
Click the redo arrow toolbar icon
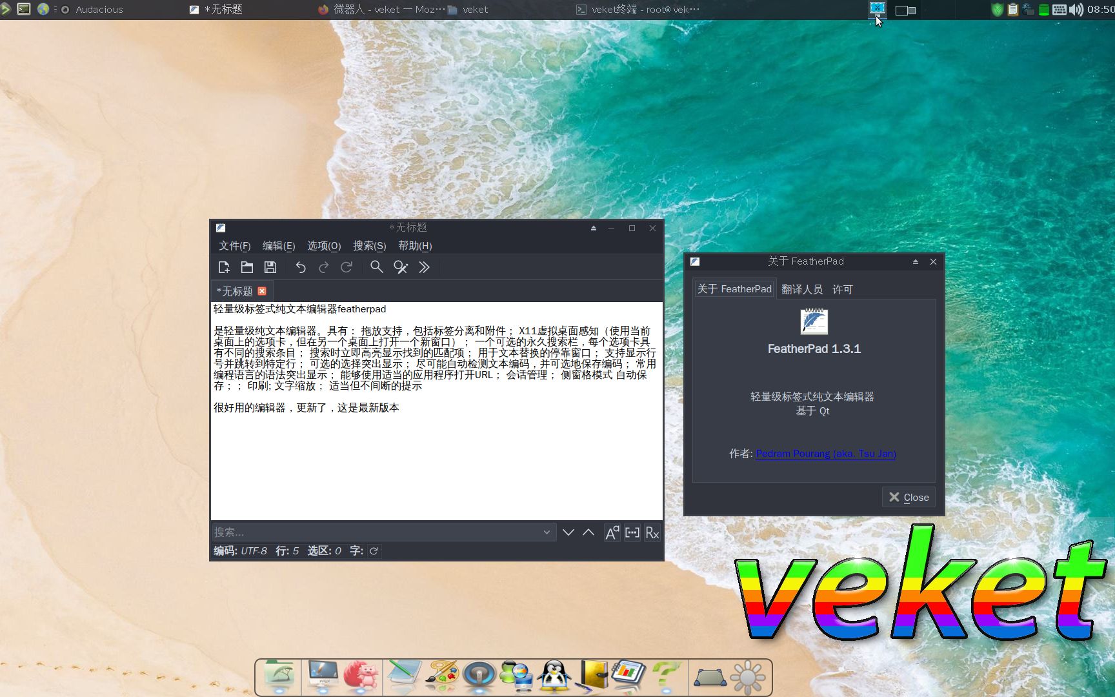323,267
